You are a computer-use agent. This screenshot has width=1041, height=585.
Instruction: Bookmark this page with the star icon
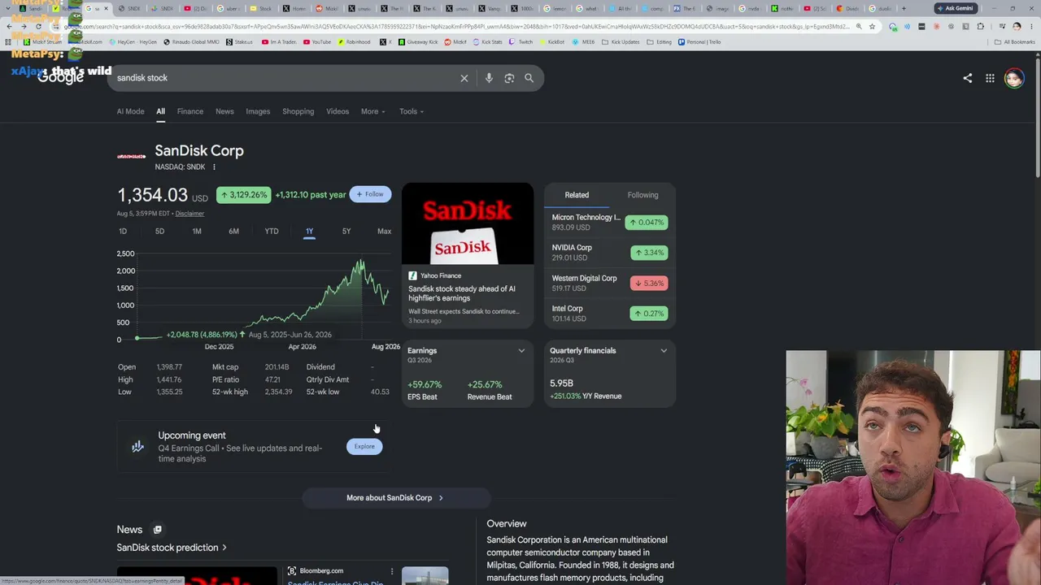(x=872, y=26)
